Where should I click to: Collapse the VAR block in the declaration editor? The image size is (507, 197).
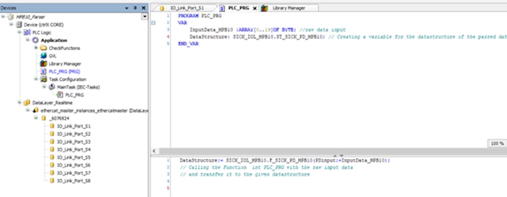coord(153,23)
